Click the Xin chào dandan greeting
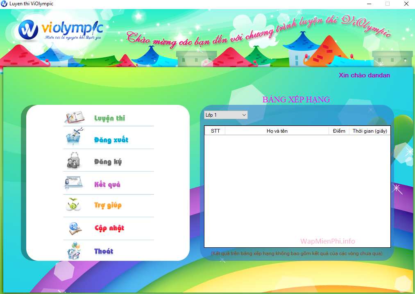415x294 pixels. [x=364, y=75]
